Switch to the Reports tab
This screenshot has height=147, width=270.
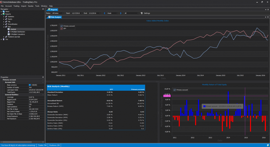pos(52,10)
